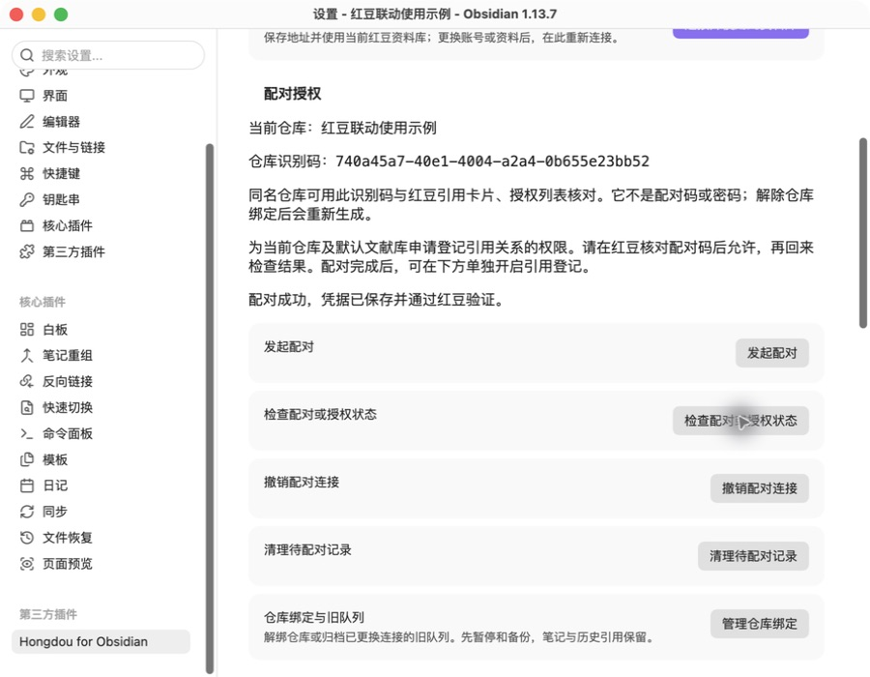
Task: Open 命令面板 plugin settings
Action: click(x=101, y=434)
